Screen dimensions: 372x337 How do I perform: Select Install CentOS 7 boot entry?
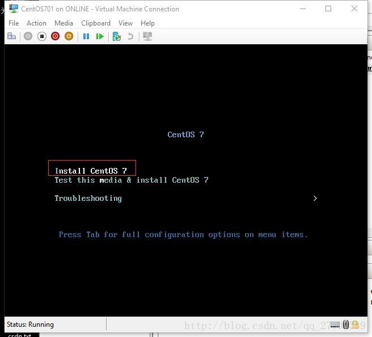pyautogui.click(x=91, y=171)
